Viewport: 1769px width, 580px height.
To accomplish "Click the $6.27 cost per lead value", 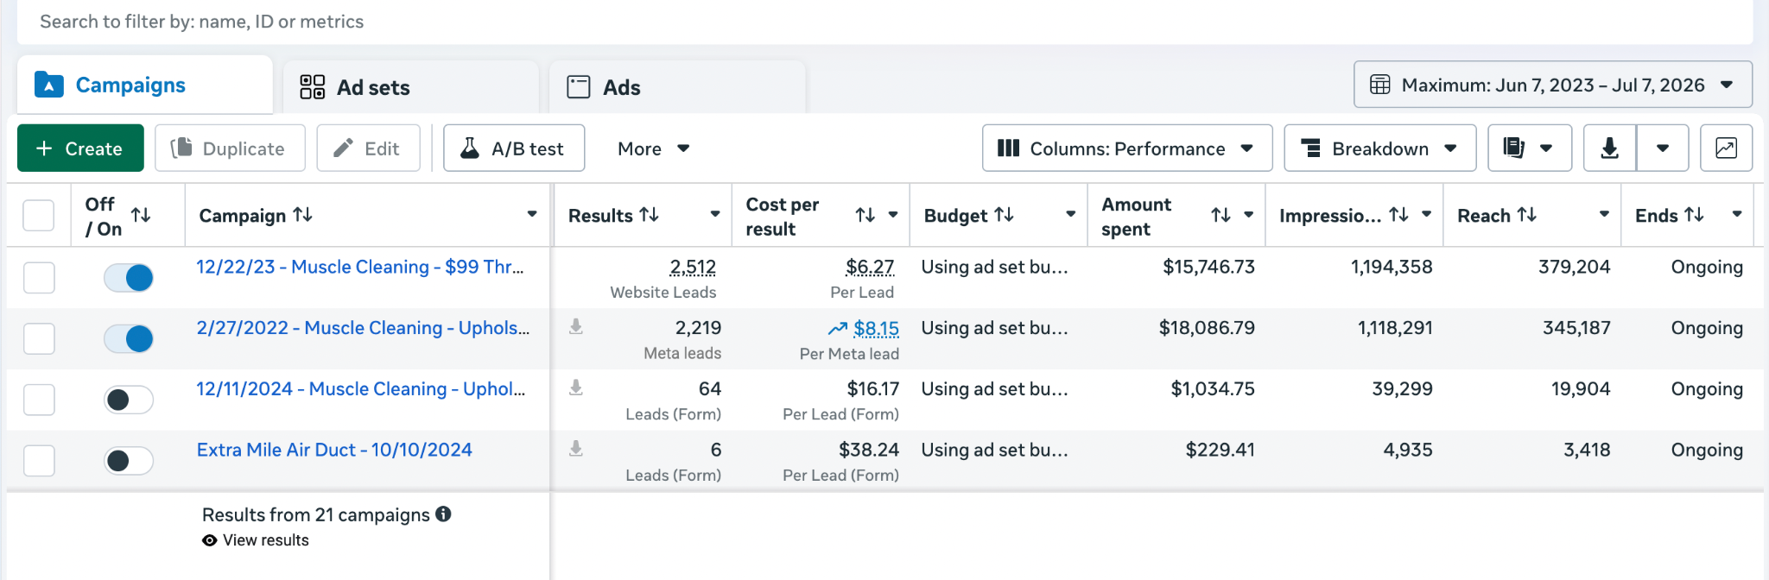I will click(870, 268).
